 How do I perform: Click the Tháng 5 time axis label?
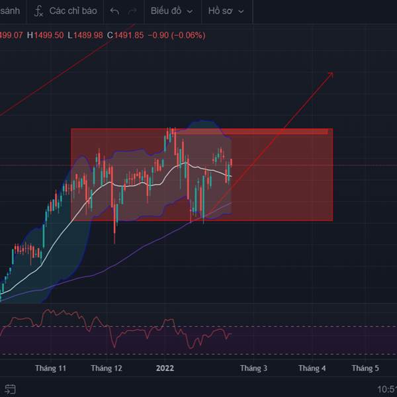pyautogui.click(x=365, y=368)
